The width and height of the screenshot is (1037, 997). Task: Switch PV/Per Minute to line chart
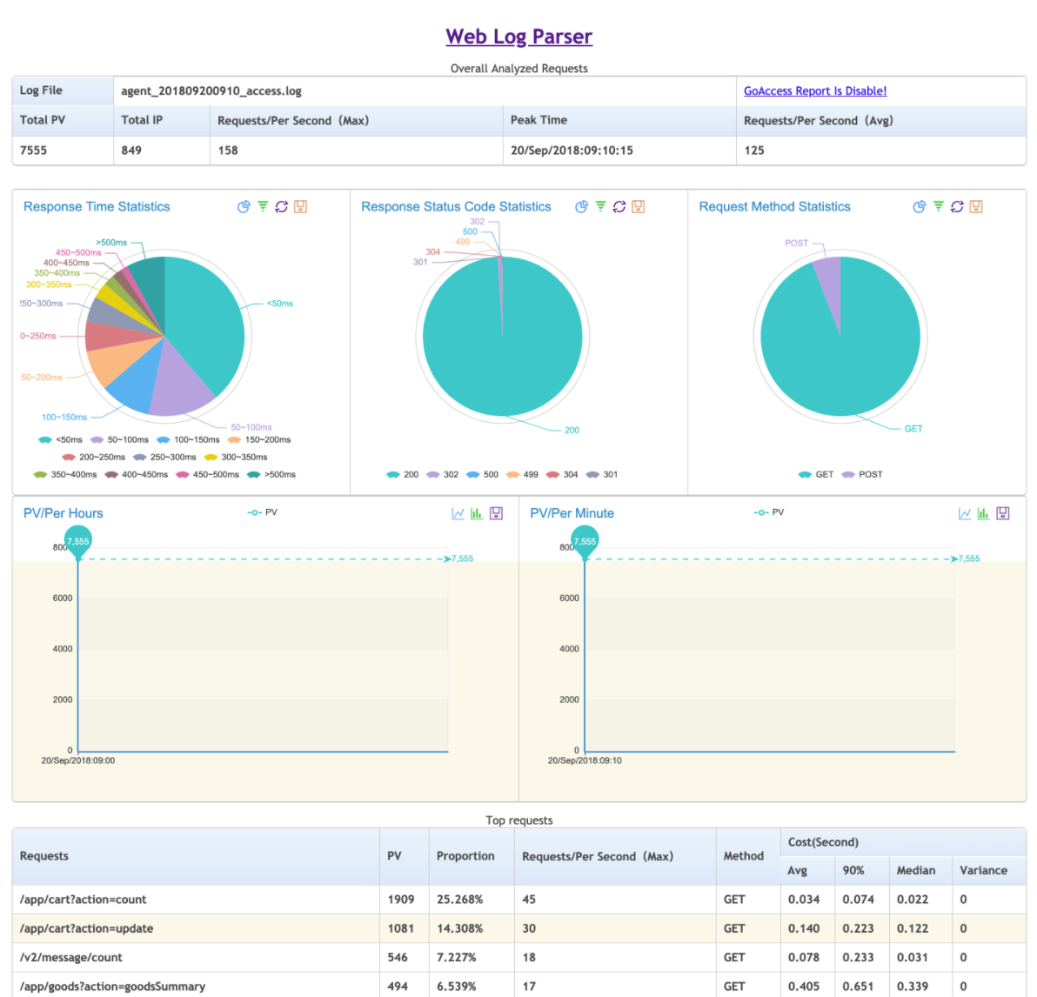(965, 513)
